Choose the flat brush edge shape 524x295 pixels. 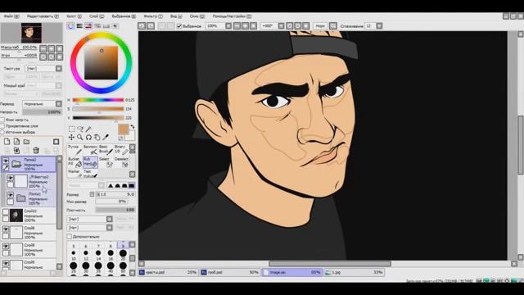coord(132,185)
